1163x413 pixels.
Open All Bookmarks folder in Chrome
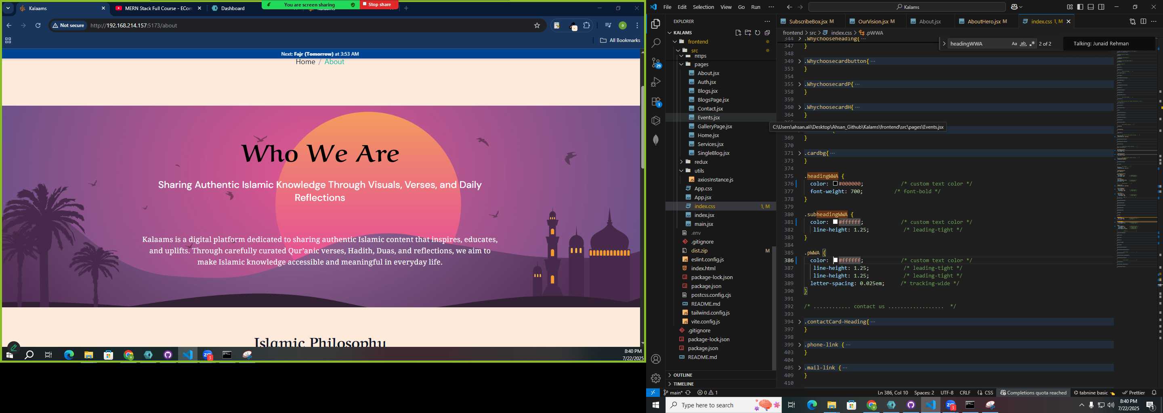click(x=620, y=41)
